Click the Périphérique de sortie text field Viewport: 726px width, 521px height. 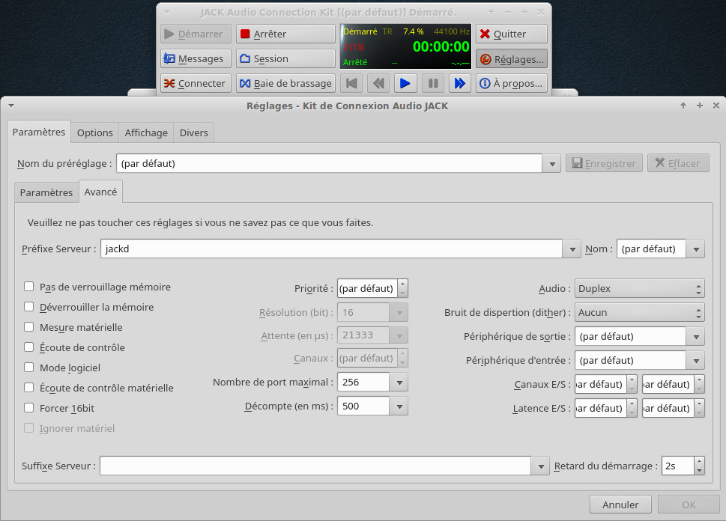[x=630, y=336]
